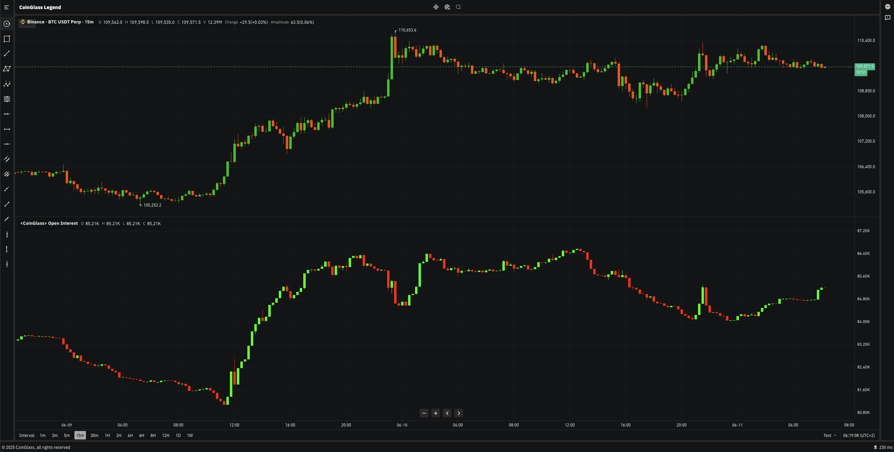The image size is (894, 452).
Task: Select the 4H interval
Action: tap(130, 435)
